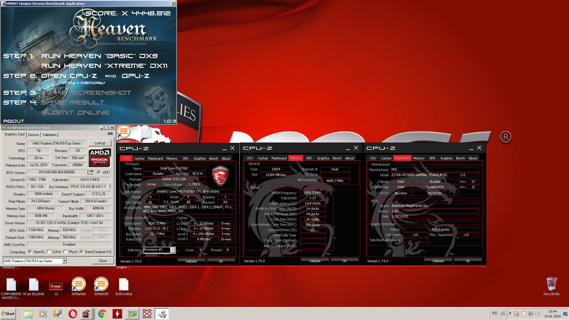This screenshot has width=569, height=320.
Task: Click the AMD Radeon Graphics logo in GPU-Z
Action: (x=100, y=157)
